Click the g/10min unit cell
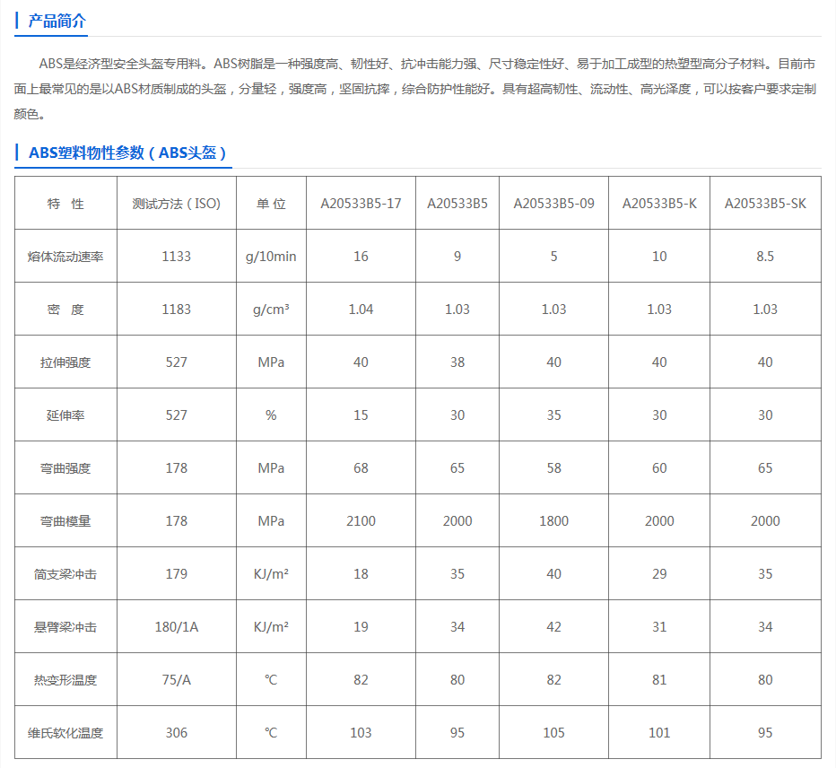Viewport: 836px width, 768px height. click(271, 257)
